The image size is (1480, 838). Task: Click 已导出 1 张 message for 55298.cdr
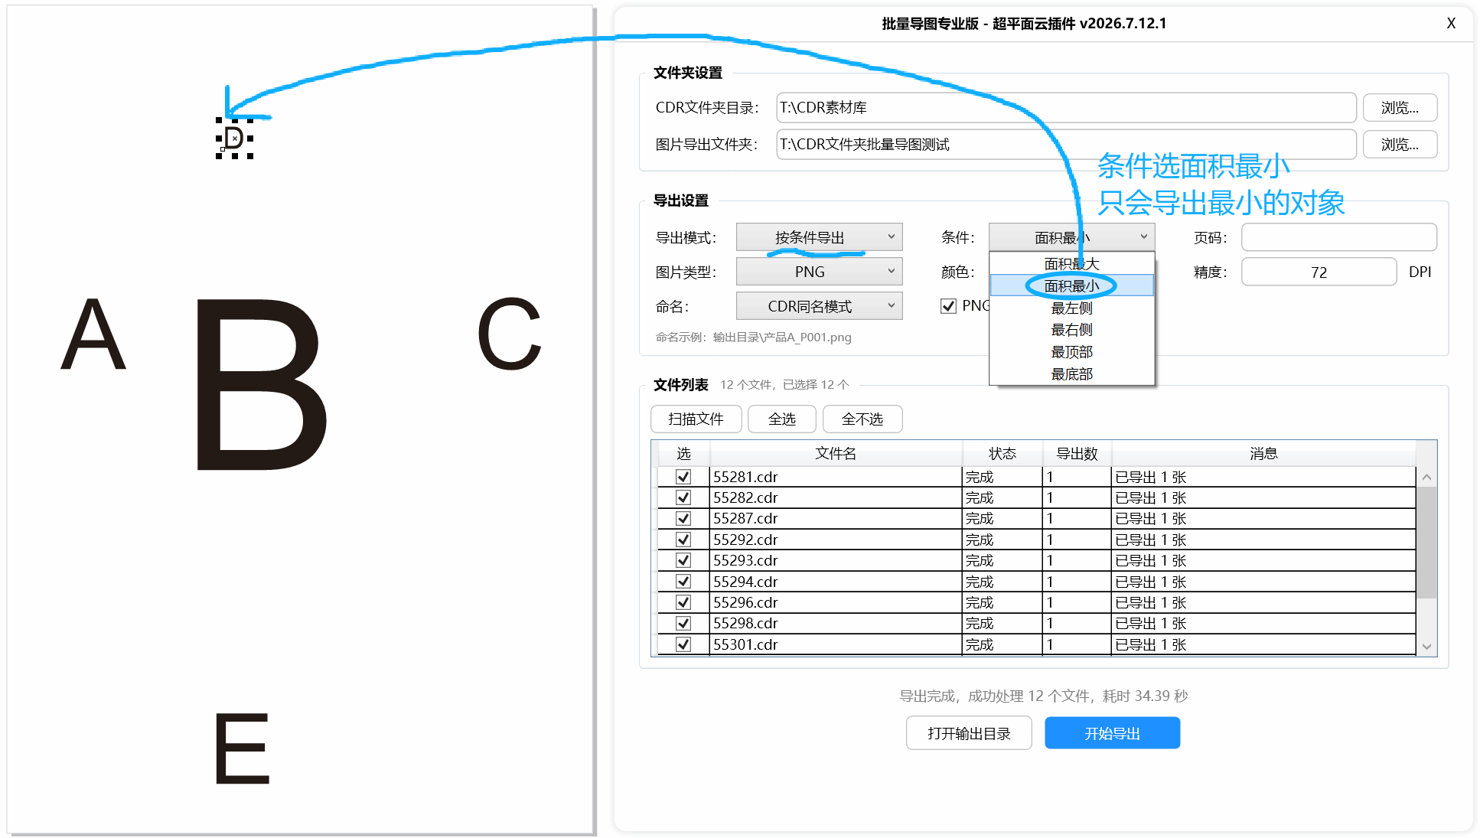(x=1151, y=623)
